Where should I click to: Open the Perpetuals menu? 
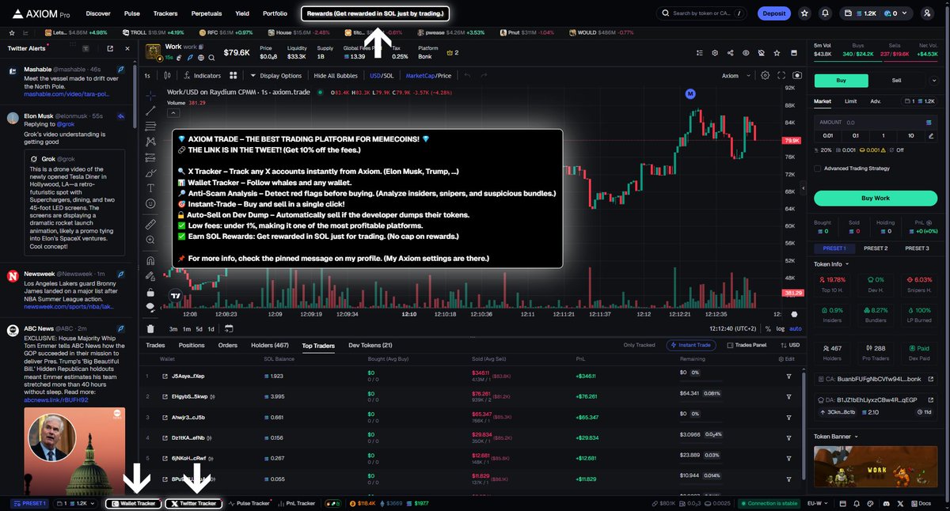coord(206,13)
